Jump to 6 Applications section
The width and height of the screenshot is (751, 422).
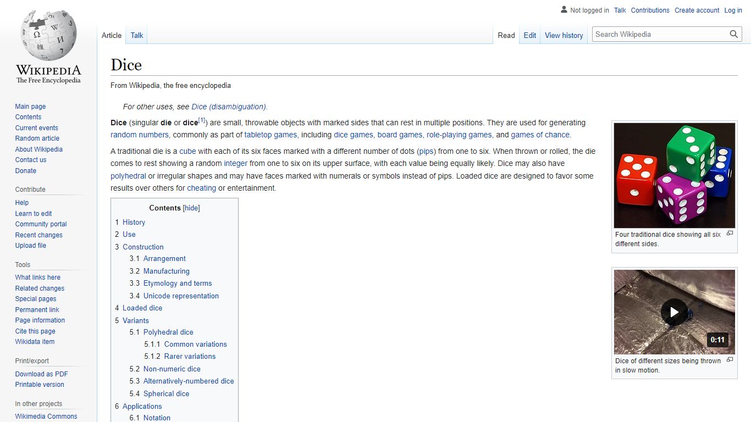pyautogui.click(x=139, y=407)
